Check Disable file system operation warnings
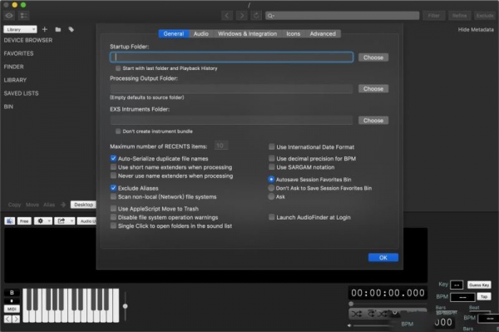 click(x=113, y=217)
